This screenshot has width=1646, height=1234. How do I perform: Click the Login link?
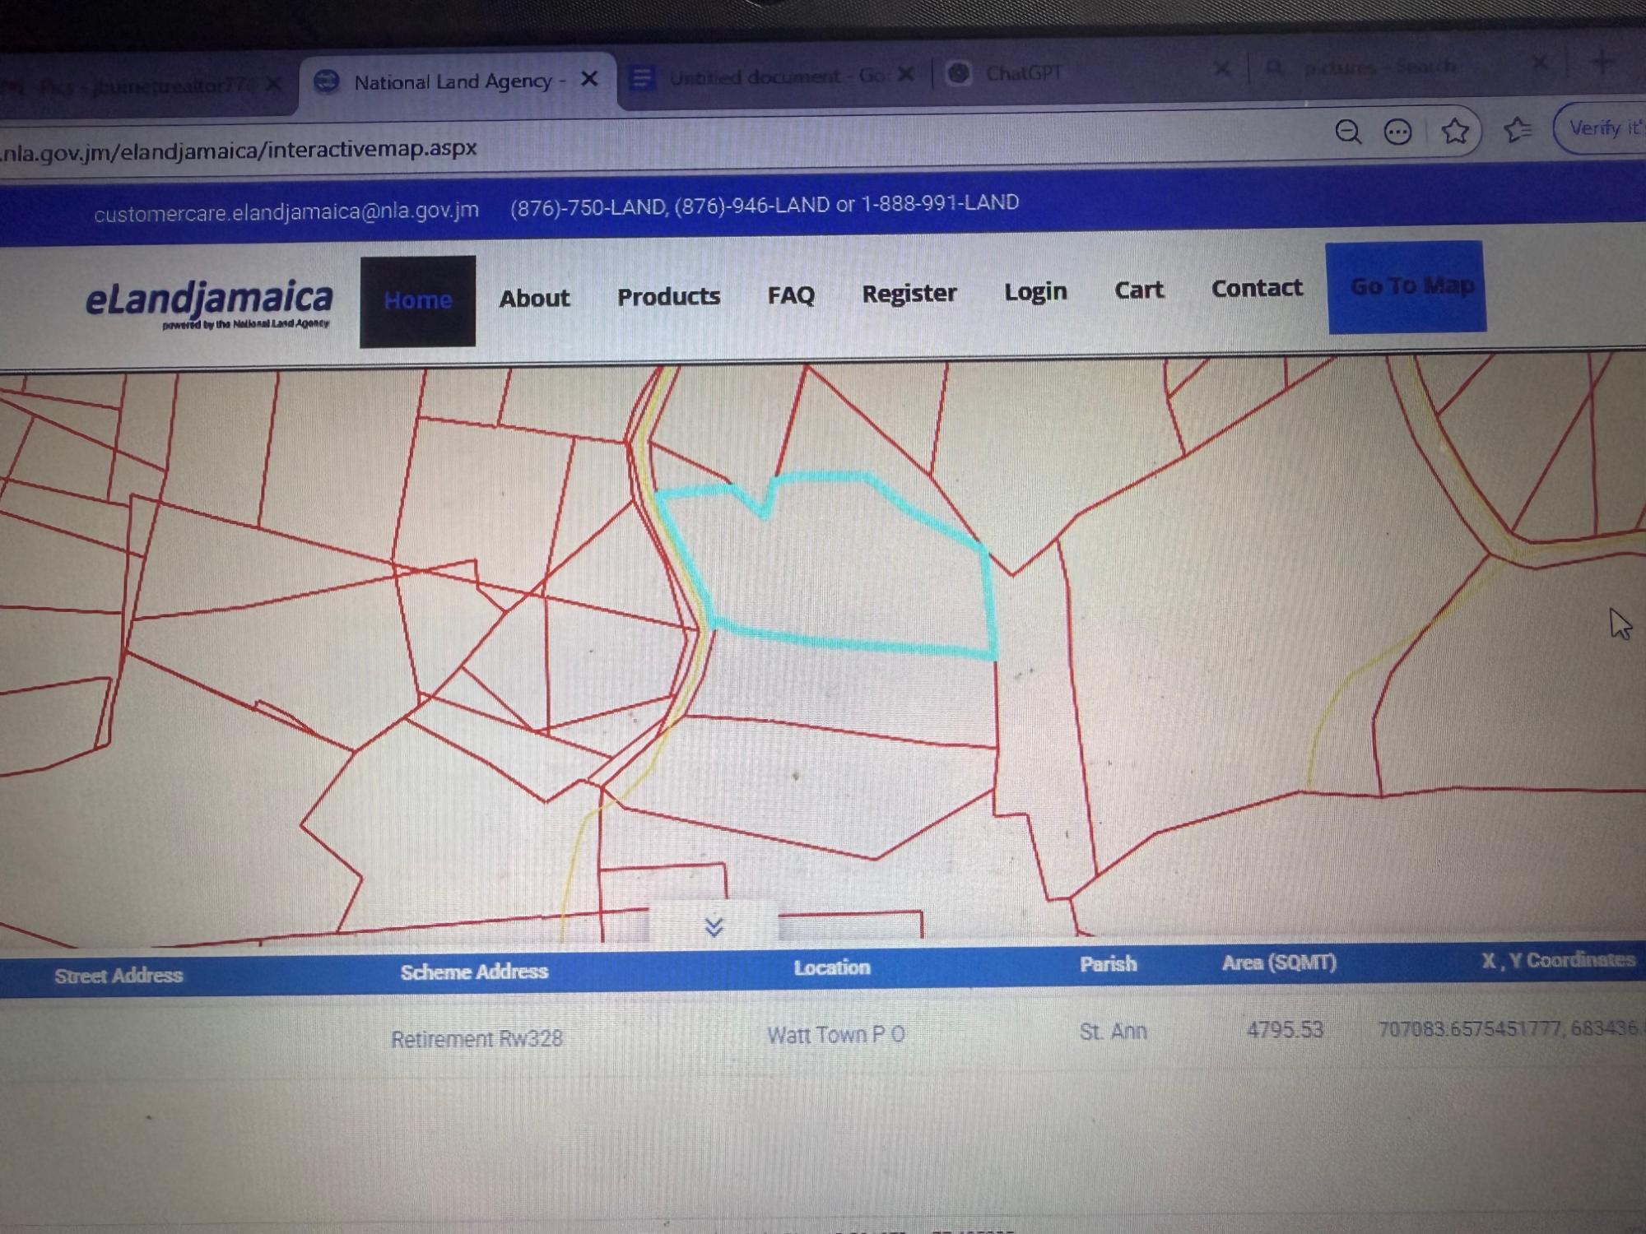pos(1035,292)
